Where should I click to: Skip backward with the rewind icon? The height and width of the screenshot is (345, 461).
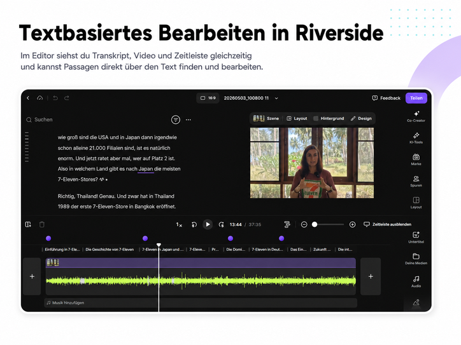tap(194, 224)
